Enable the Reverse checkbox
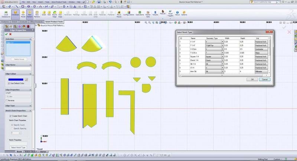This screenshot has width=297, height=161. point(7,101)
